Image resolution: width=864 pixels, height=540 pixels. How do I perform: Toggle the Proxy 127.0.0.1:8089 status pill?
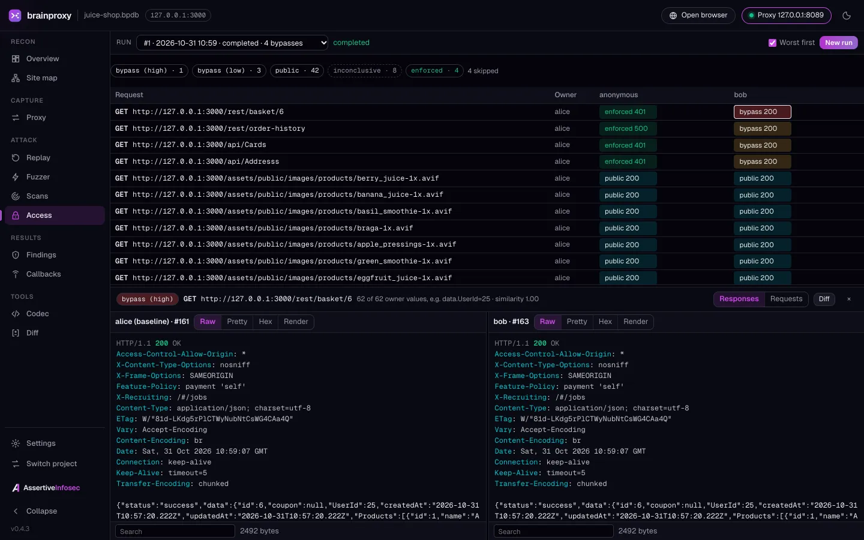[x=786, y=16]
